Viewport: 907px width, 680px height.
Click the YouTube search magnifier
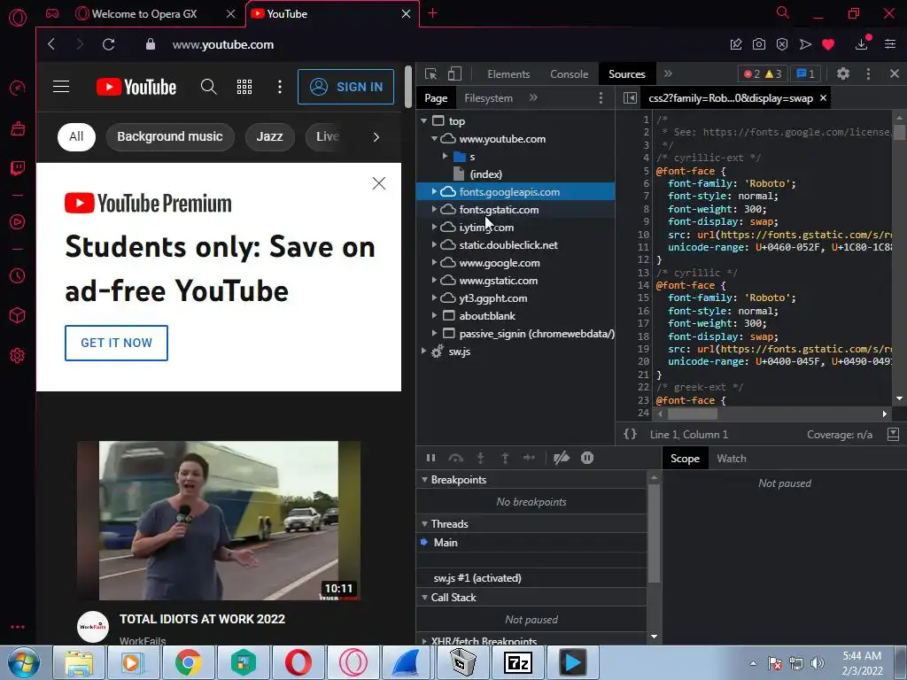[x=209, y=87]
